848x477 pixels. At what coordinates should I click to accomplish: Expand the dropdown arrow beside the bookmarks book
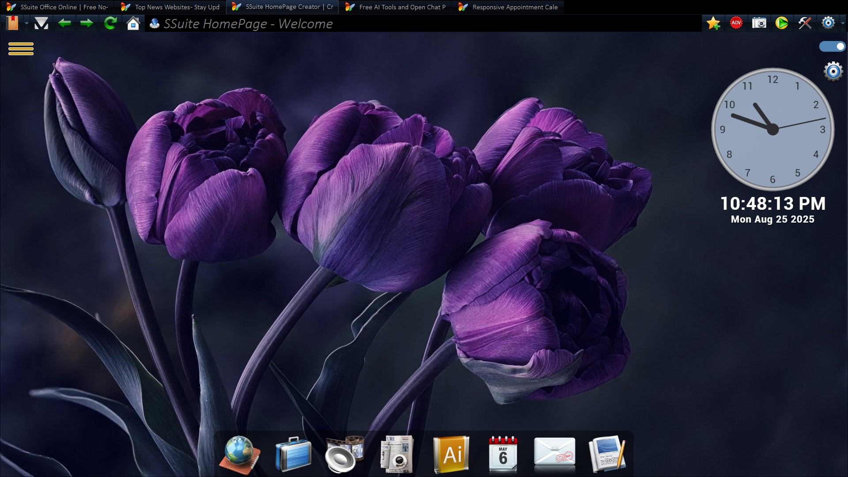point(26,23)
